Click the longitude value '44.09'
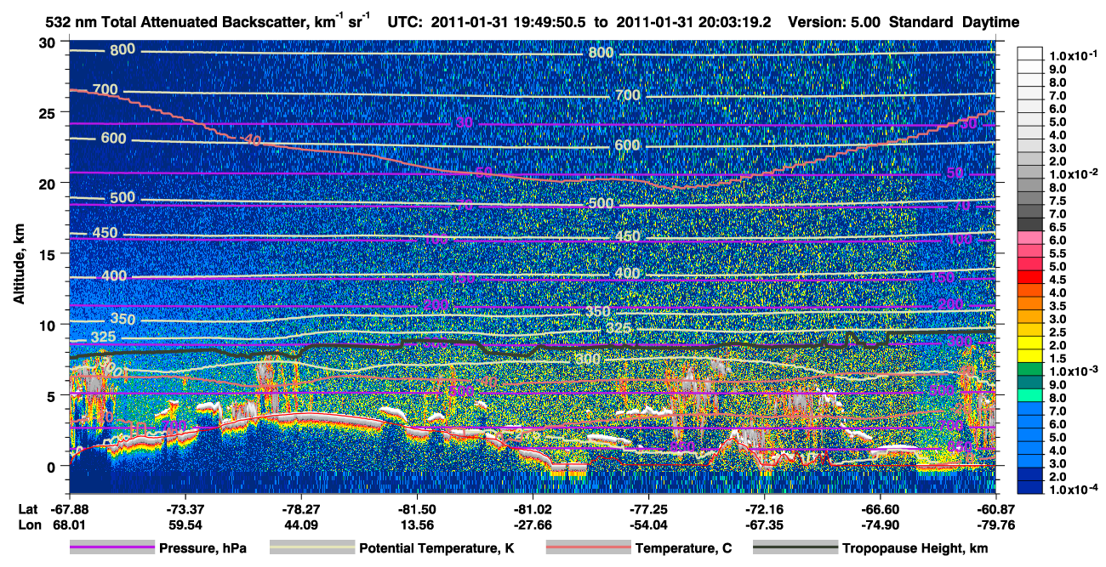This screenshot has height=567, width=1106. pyautogui.click(x=300, y=524)
